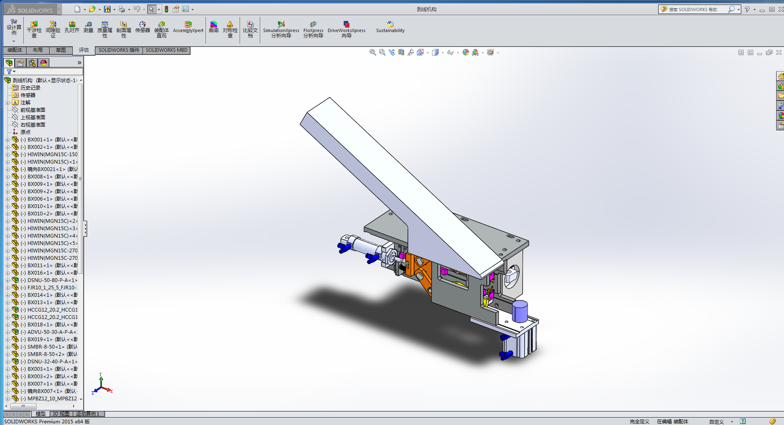Expand the BX001<1> component node
Image resolution: width=784 pixels, height=425 pixels.
point(7,140)
